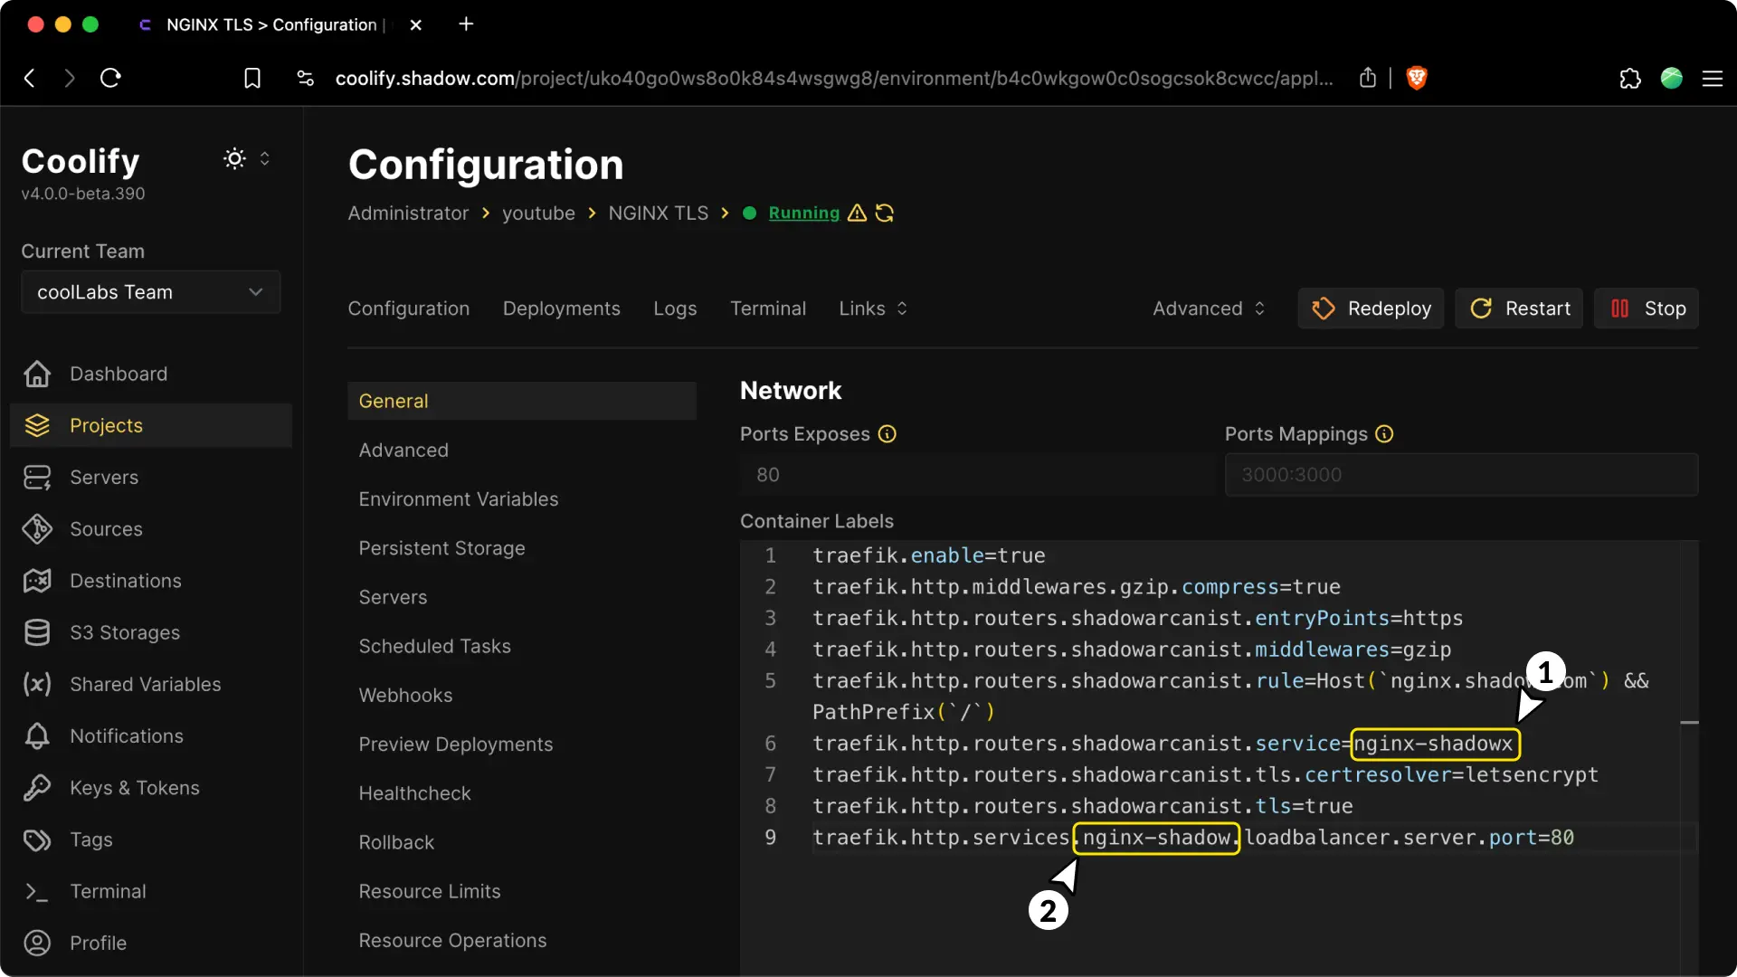Select the Projects layers icon

coord(37,425)
